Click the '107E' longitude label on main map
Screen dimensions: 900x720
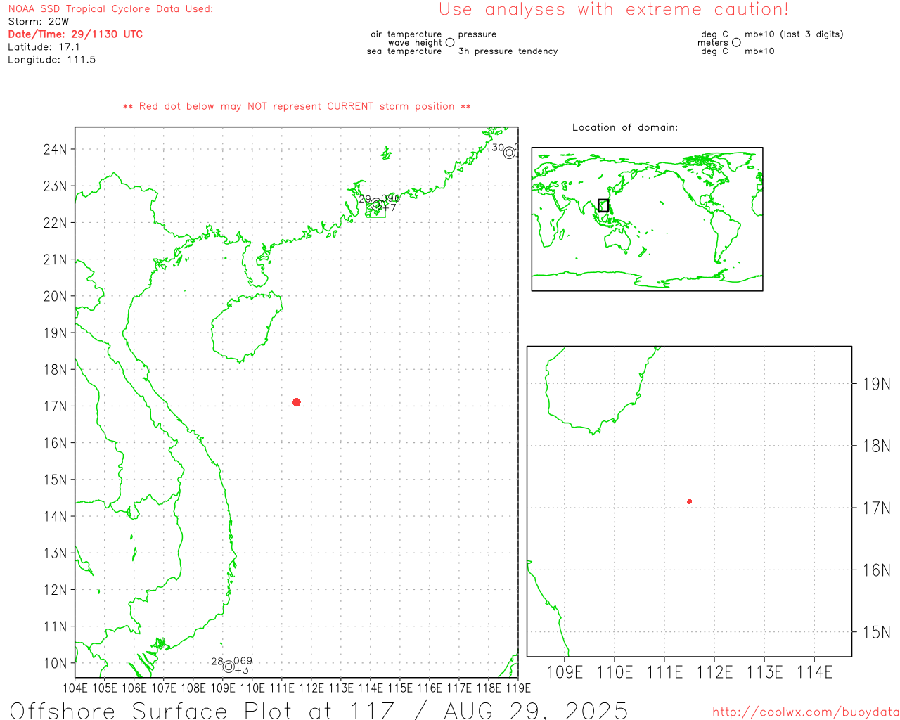[164, 688]
